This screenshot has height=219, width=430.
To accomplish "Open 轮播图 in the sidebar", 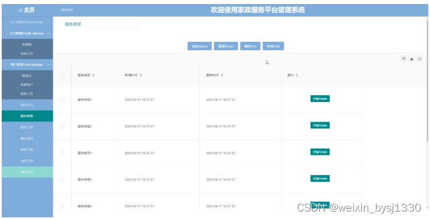I will (x=27, y=44).
